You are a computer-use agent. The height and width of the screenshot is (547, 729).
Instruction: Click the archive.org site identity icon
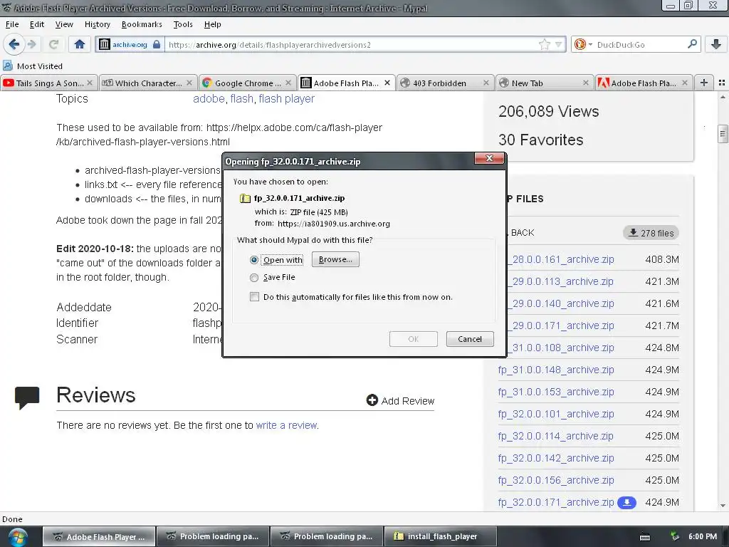(105, 44)
